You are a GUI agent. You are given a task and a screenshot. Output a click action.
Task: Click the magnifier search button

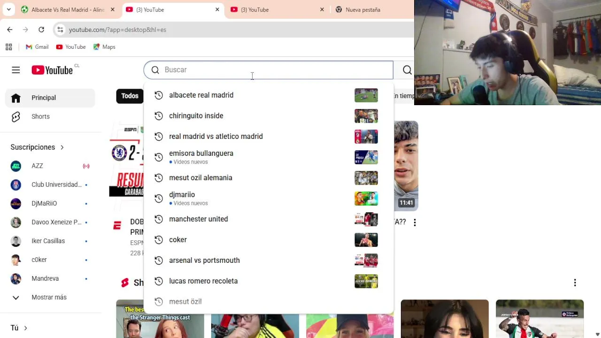407,70
